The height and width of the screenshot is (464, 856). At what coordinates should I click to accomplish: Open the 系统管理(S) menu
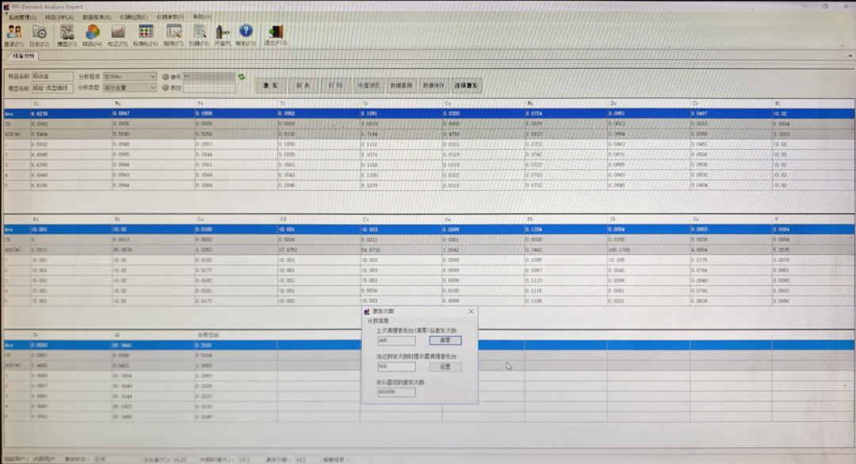(x=22, y=17)
